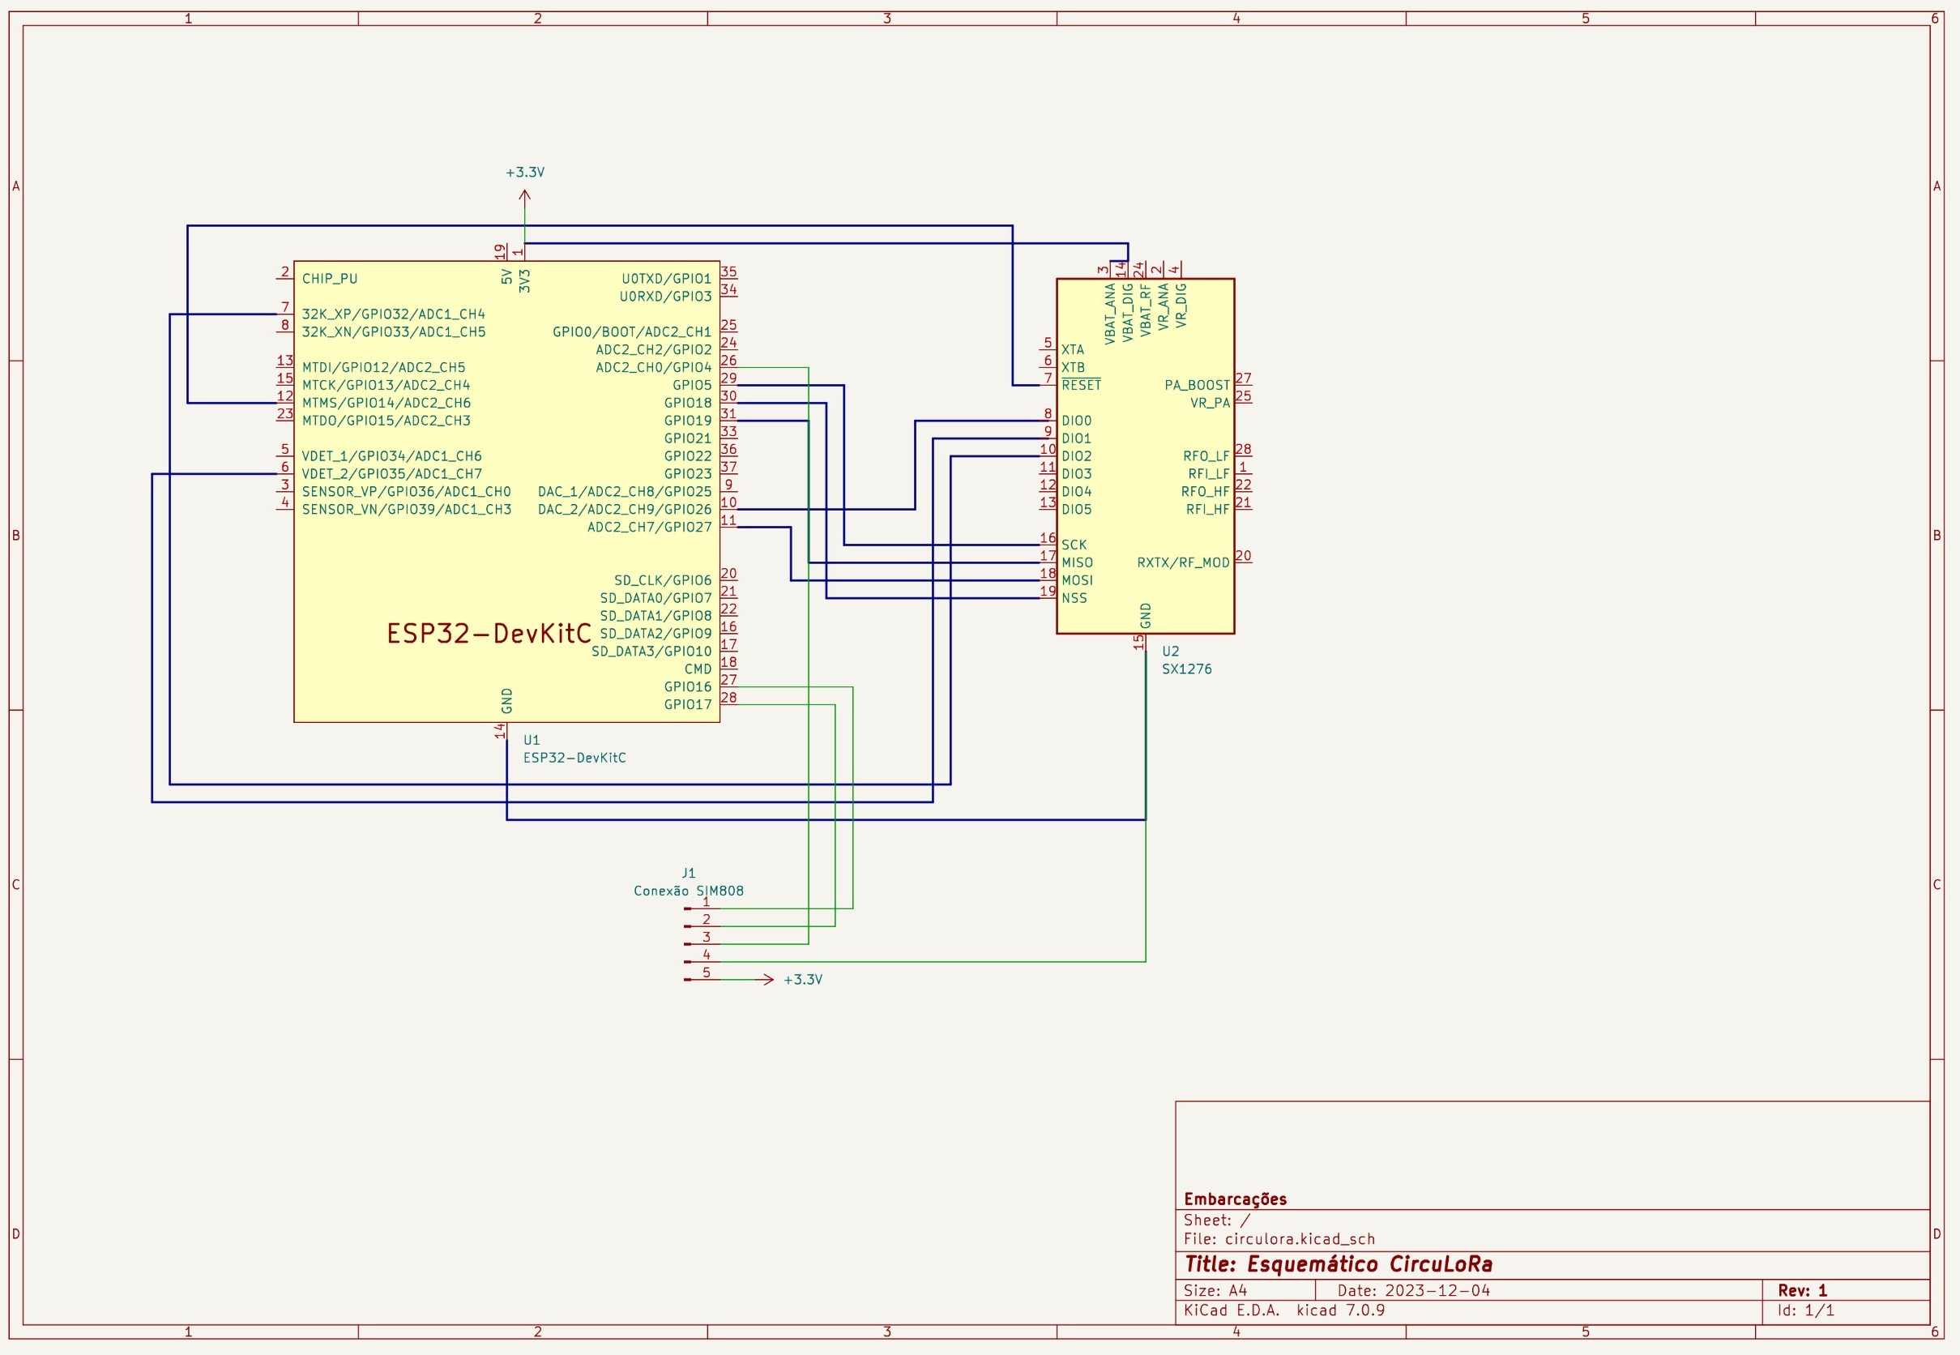Select the GPIO21 pin label
The image size is (1960, 1355).
click(x=688, y=438)
